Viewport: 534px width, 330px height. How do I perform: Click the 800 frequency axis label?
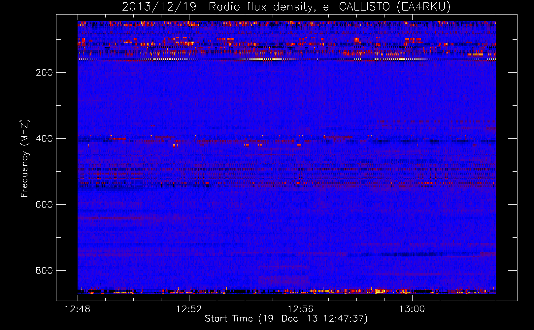click(x=44, y=271)
